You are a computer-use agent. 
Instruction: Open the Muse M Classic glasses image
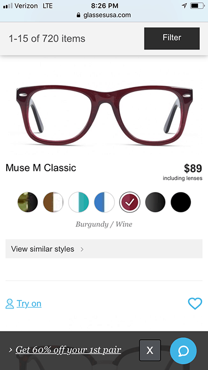pos(104,115)
